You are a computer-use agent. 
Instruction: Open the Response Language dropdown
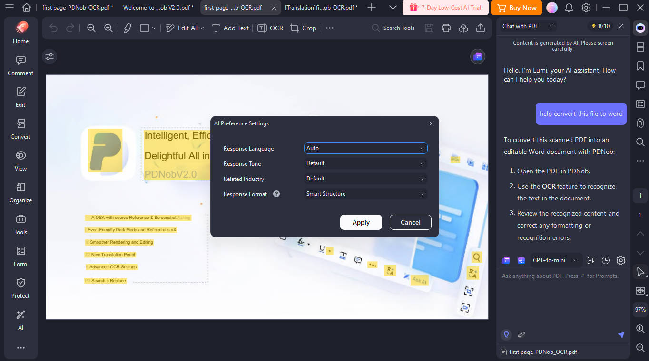pyautogui.click(x=365, y=148)
